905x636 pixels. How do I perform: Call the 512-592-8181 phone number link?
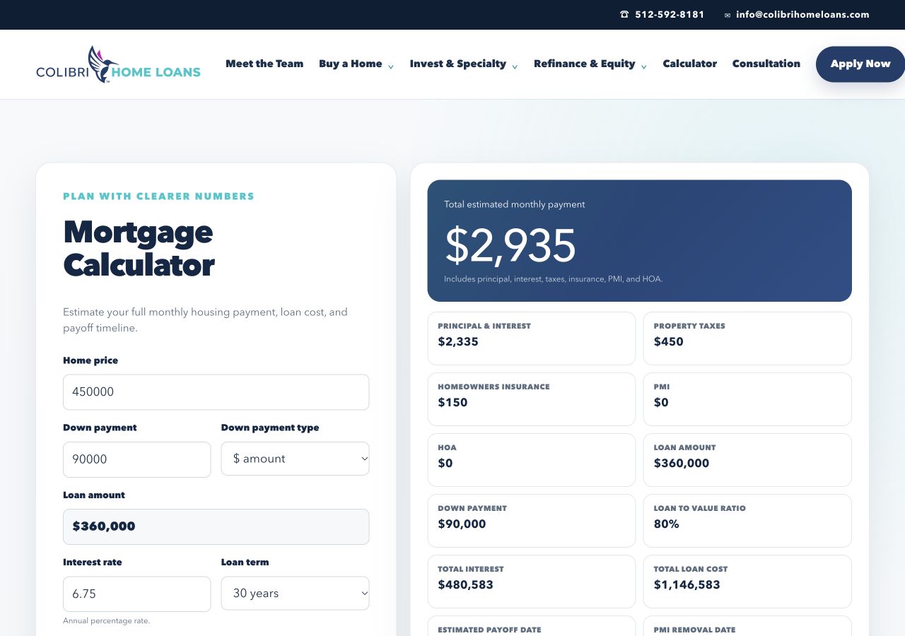tap(670, 14)
